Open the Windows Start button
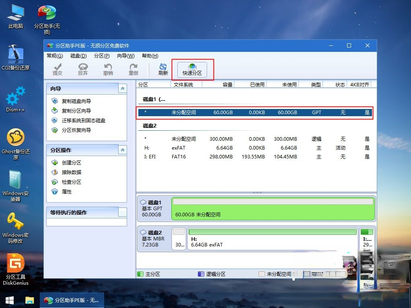The width and height of the screenshot is (411, 308). 10,300
